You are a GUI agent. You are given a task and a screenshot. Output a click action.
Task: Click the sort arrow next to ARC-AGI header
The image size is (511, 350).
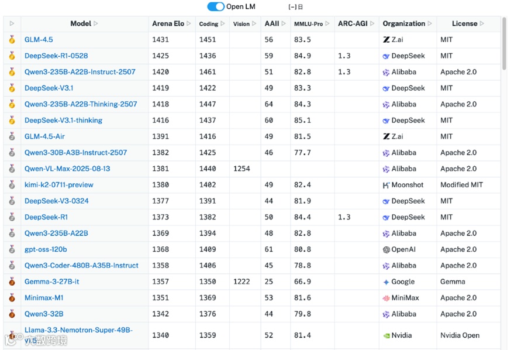pos(372,23)
